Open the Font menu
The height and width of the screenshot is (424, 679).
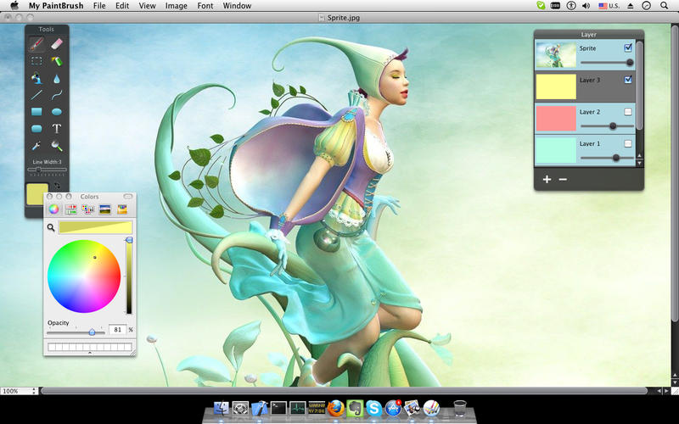pyautogui.click(x=205, y=6)
